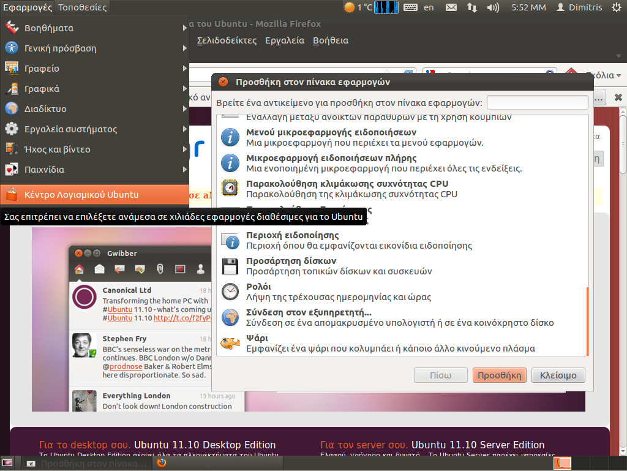Image resolution: width=627 pixels, height=471 pixels.
Task: Click the applet search input field
Action: [x=538, y=103]
